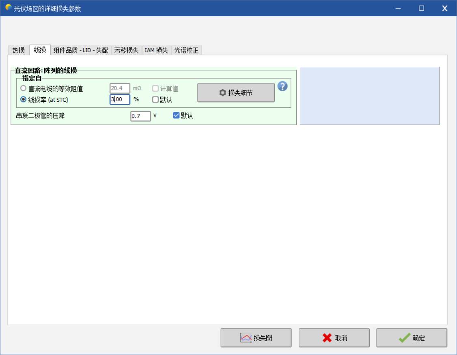Maximize the 光伏场区的详细损失参数 window
The image size is (457, 355).
tap(421, 8)
